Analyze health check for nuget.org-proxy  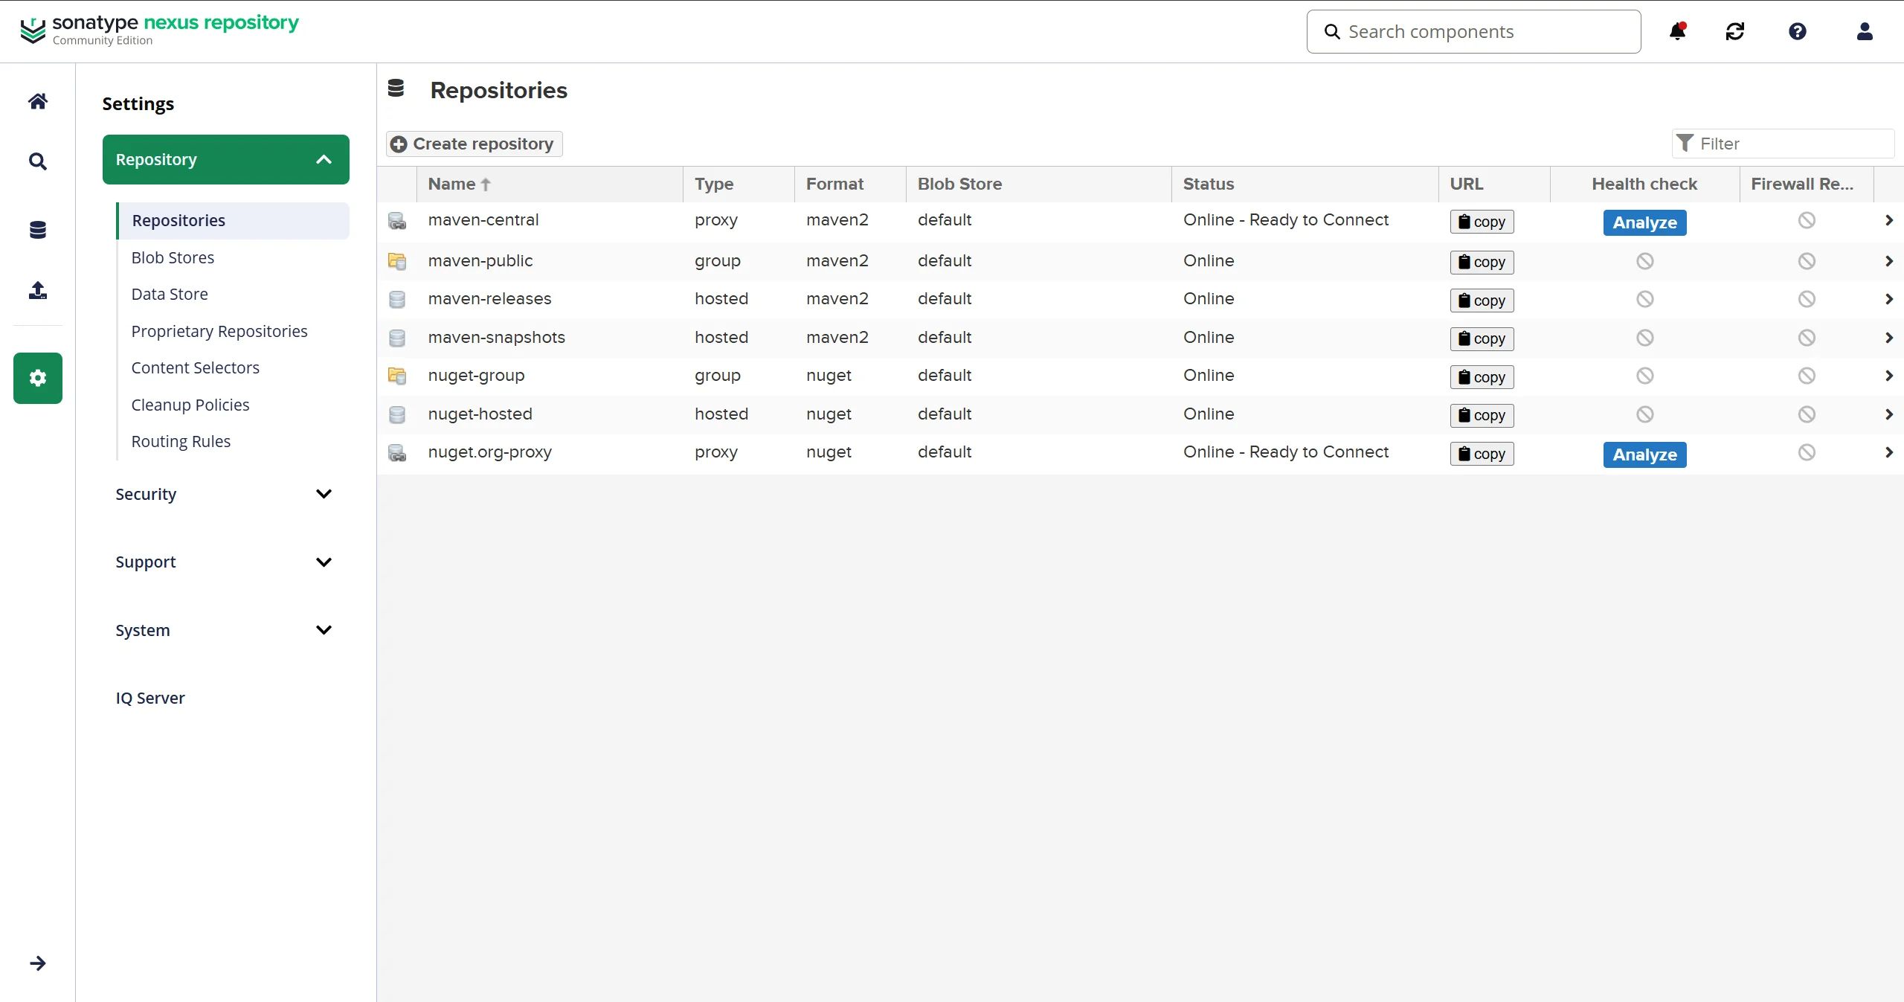pos(1644,455)
